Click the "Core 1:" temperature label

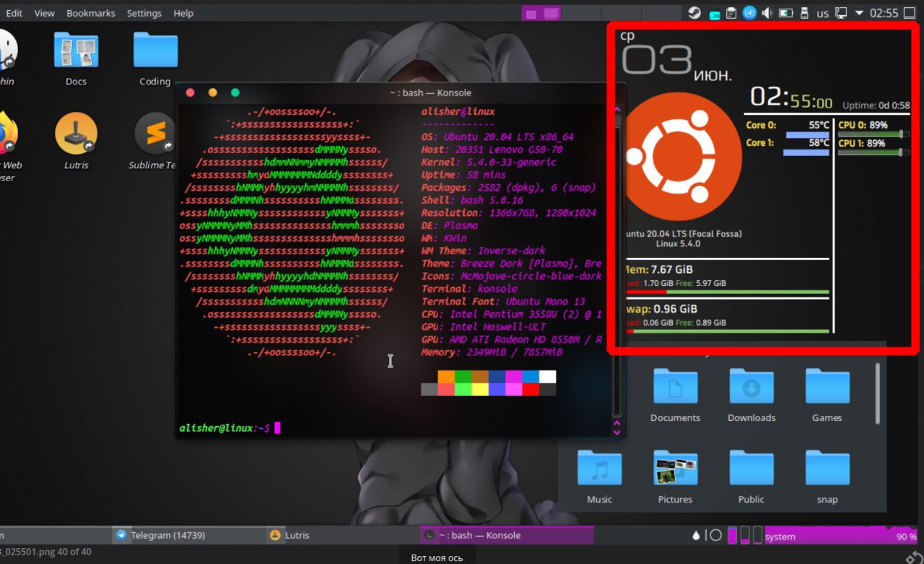click(x=760, y=142)
